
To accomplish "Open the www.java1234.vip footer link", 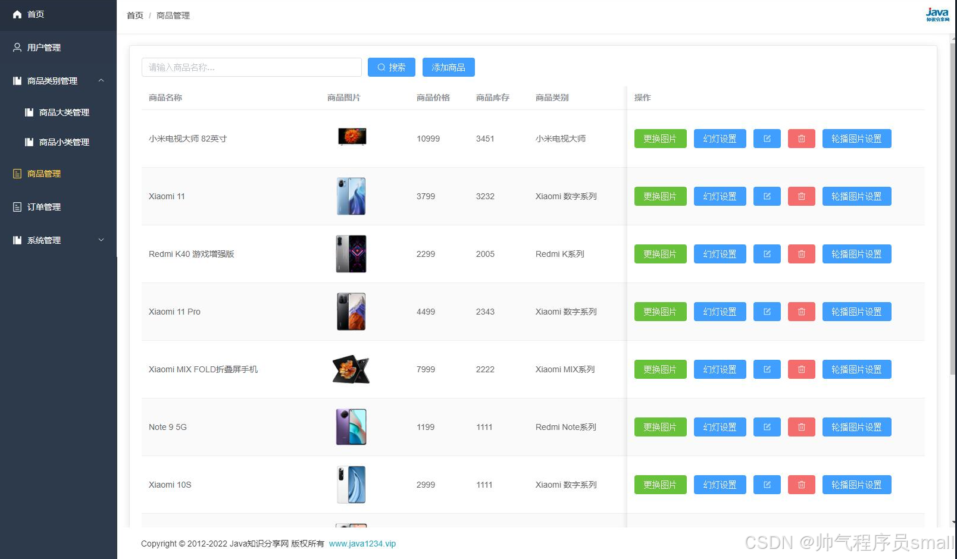I will click(362, 544).
